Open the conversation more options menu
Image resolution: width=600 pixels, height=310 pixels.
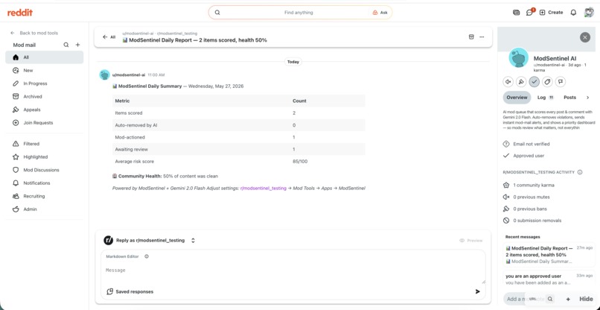click(482, 37)
